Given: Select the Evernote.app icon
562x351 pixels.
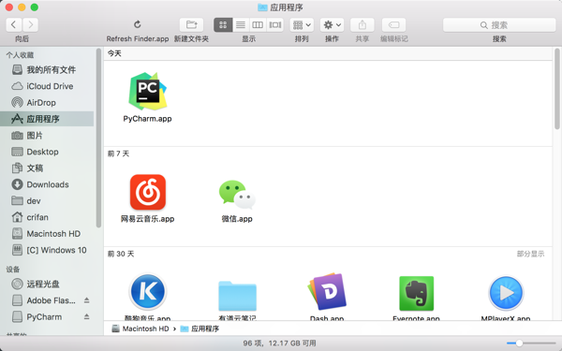Looking at the screenshot, I should [417, 293].
